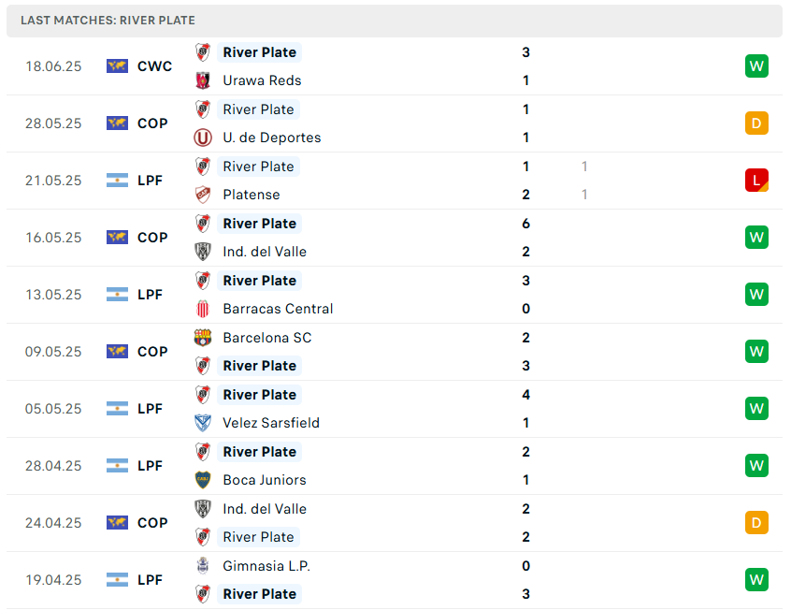Click the Barcelona SC crest icon
The height and width of the screenshot is (610, 791).
[203, 338]
